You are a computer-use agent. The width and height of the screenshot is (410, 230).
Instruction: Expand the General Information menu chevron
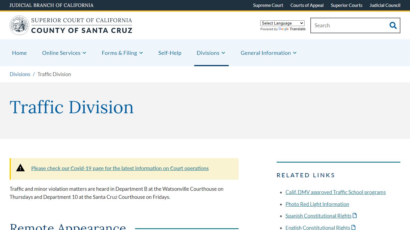pyautogui.click(x=295, y=53)
